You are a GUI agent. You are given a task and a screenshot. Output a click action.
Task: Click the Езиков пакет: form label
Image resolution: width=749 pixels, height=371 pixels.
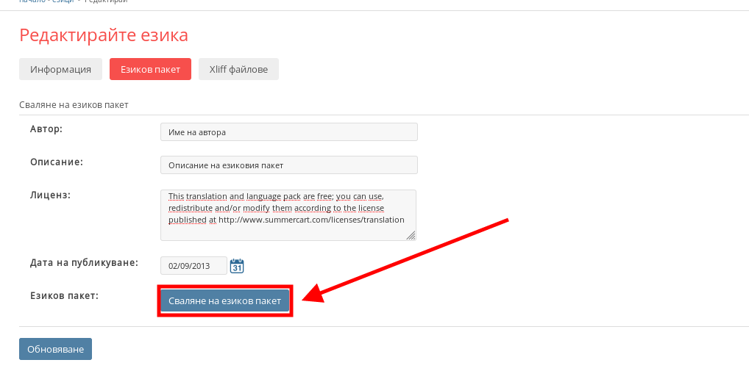(x=64, y=295)
